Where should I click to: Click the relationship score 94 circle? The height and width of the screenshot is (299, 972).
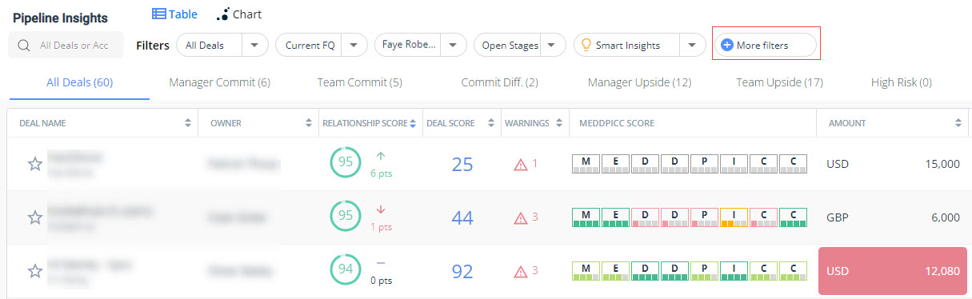[346, 269]
